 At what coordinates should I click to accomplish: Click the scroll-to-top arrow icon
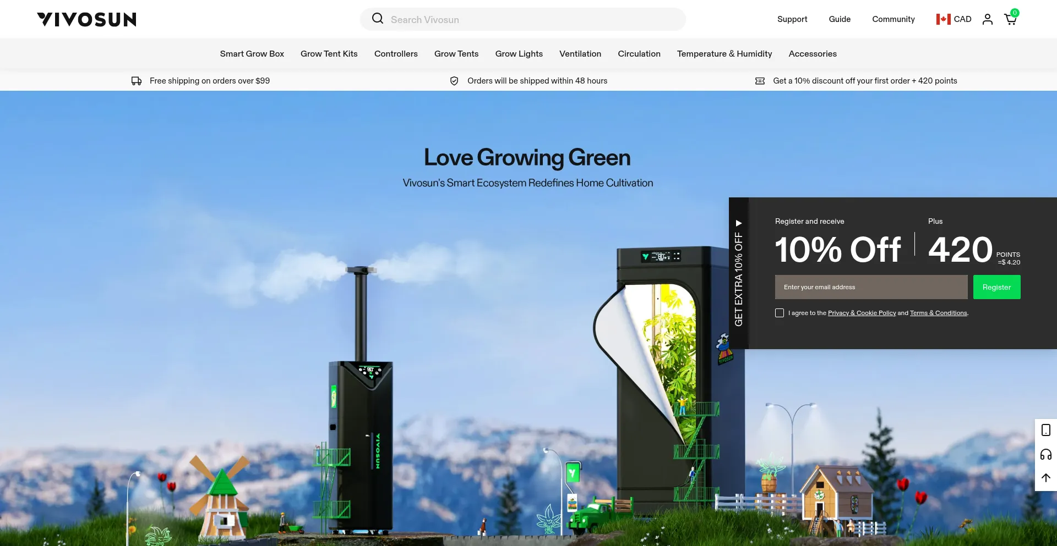1045,478
